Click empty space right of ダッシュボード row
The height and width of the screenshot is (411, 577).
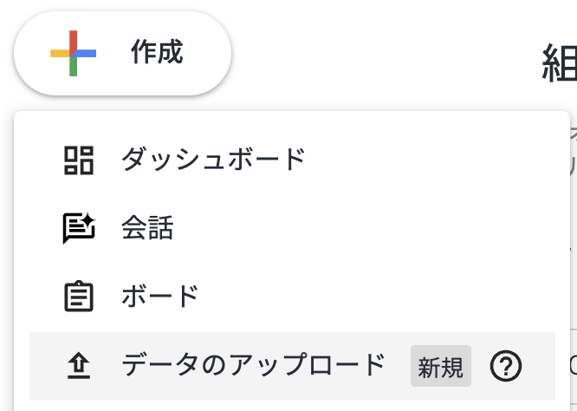[433, 160]
